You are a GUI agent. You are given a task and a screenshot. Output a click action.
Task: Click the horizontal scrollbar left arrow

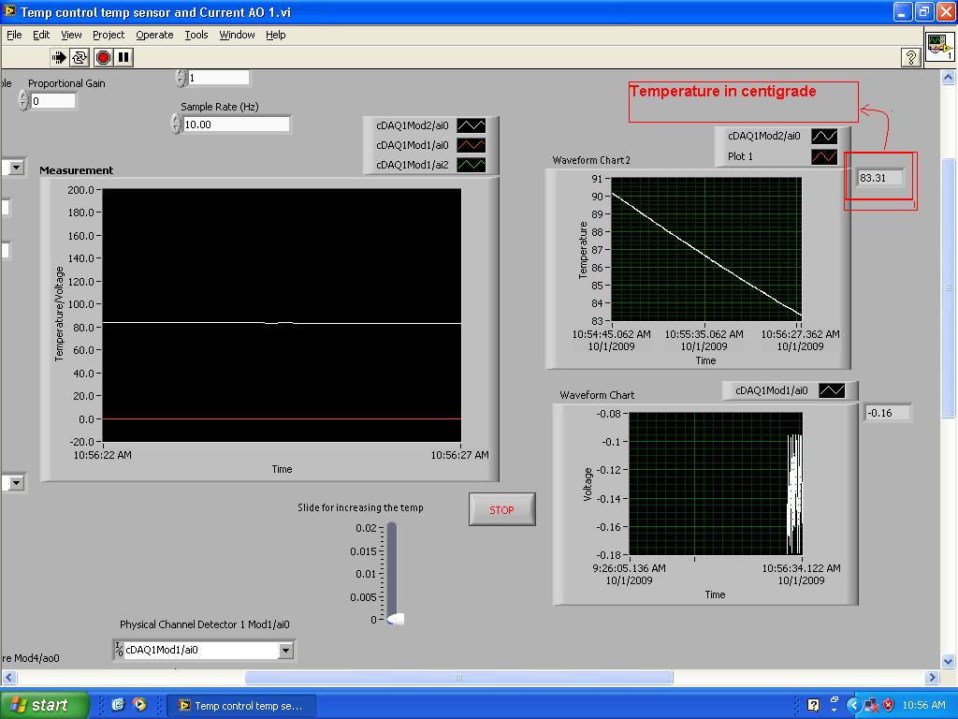click(9, 677)
